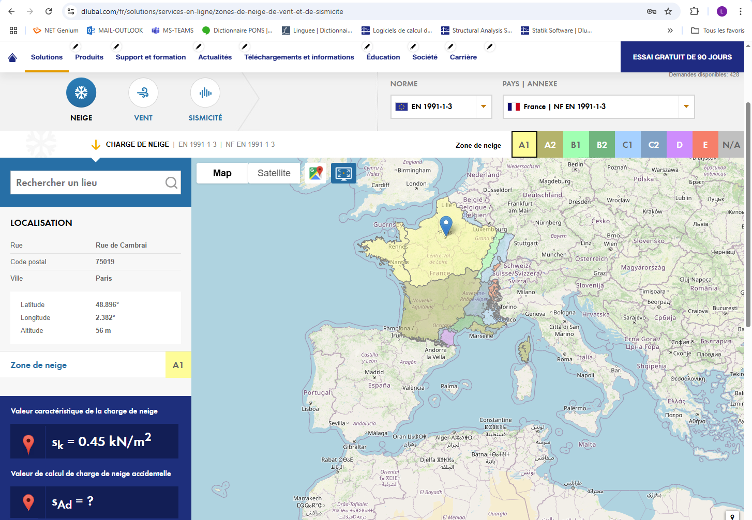The width and height of the screenshot is (752, 520).
Task: Open the Produits menu
Action: click(x=89, y=57)
